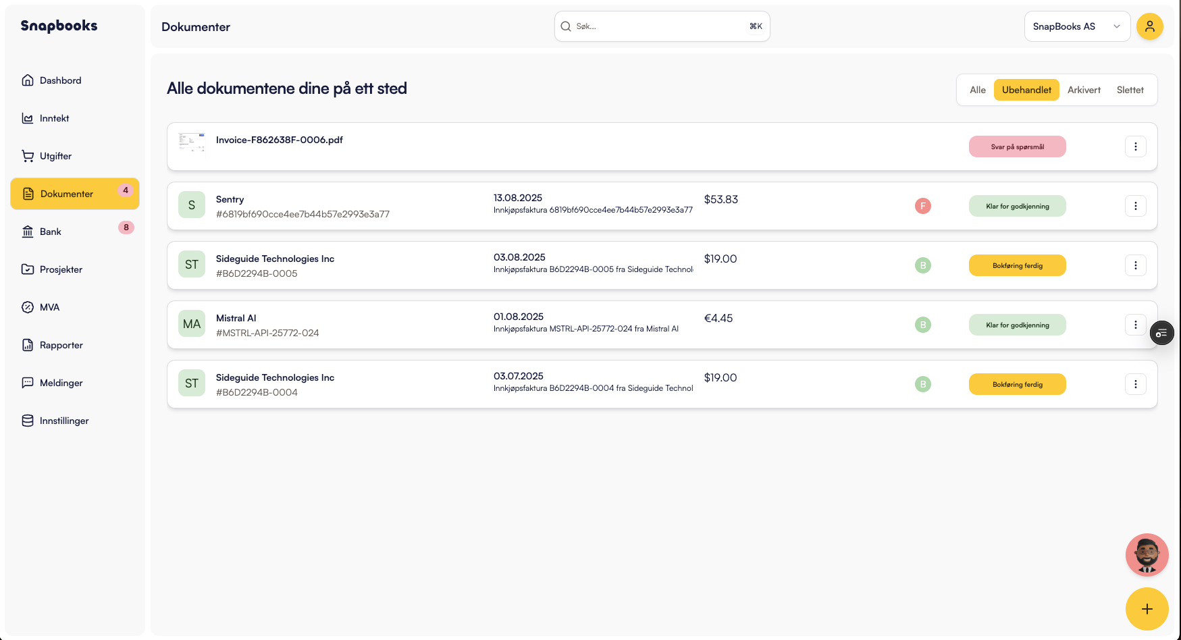This screenshot has width=1181, height=640.
Task: Open the three-dot menu for Mistral AI
Action: 1136,325
